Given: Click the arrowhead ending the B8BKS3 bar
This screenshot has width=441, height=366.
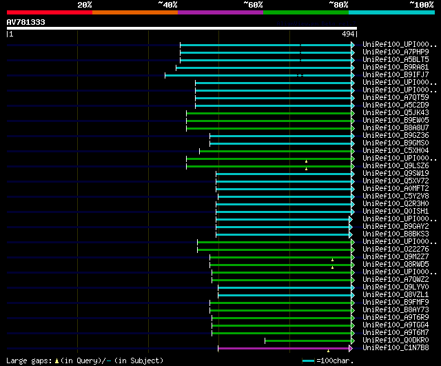Looking at the screenshot, I should click(x=351, y=234).
